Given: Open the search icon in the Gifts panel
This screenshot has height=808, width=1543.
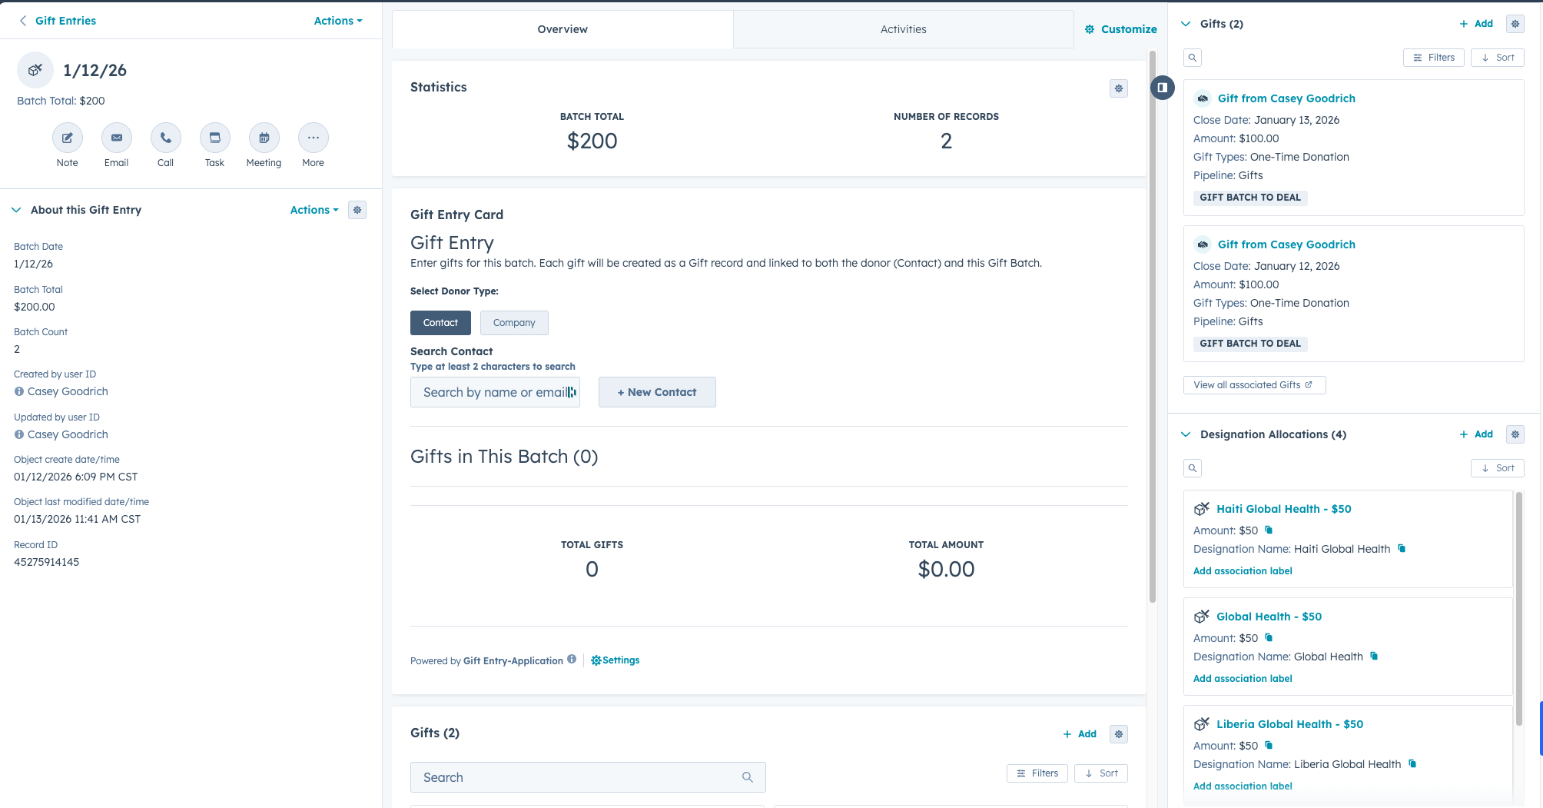Looking at the screenshot, I should (x=1192, y=57).
